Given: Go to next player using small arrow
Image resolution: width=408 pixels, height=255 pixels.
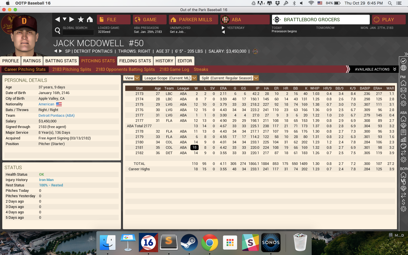Looking at the screenshot, I should click(60, 51).
